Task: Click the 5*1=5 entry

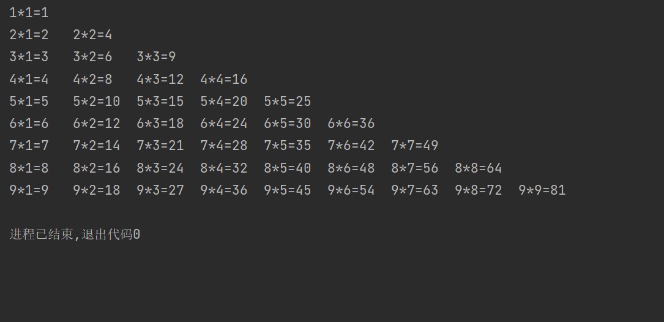Action: (x=29, y=102)
